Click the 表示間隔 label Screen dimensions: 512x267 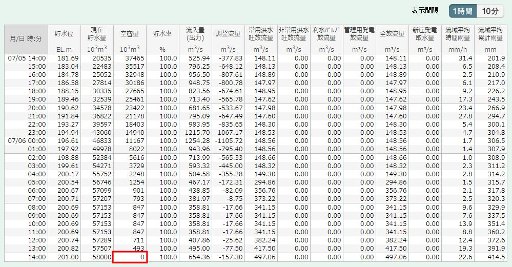point(425,10)
